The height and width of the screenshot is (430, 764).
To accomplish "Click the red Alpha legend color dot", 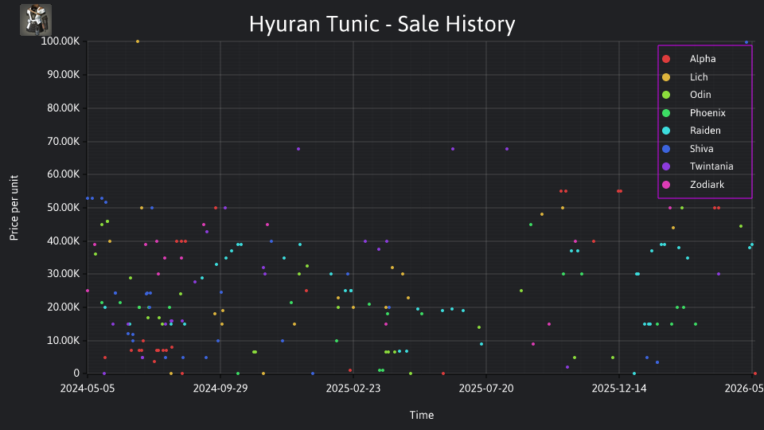I will (x=666, y=59).
